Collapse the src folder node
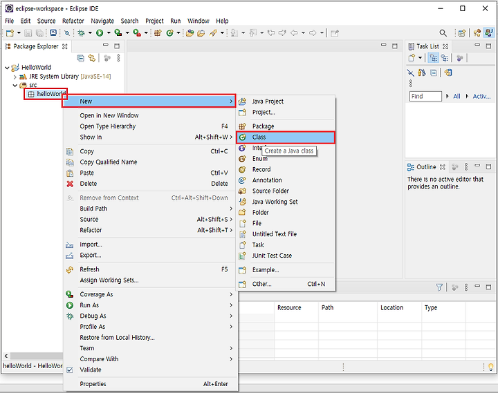Screen dimensions: 498x393 coord(15,86)
